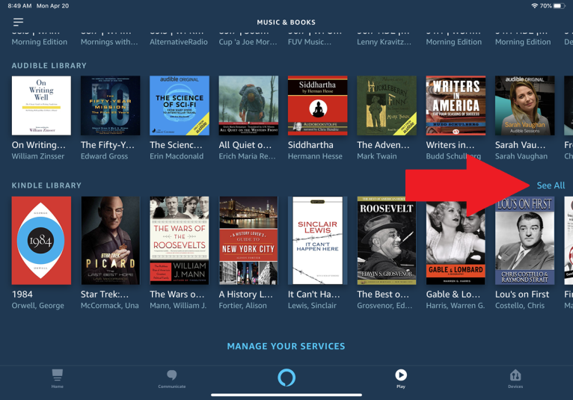
Task: Check the battery status icon
Action: (559, 6)
